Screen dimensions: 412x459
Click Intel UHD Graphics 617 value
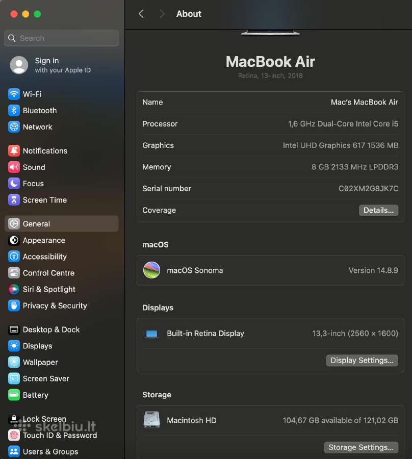340,145
